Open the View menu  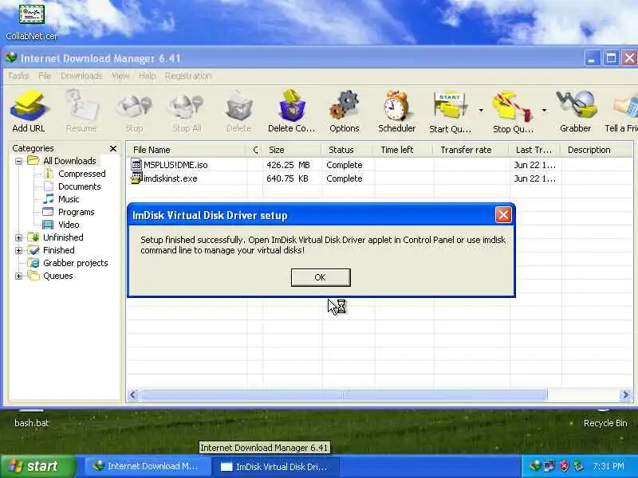120,76
